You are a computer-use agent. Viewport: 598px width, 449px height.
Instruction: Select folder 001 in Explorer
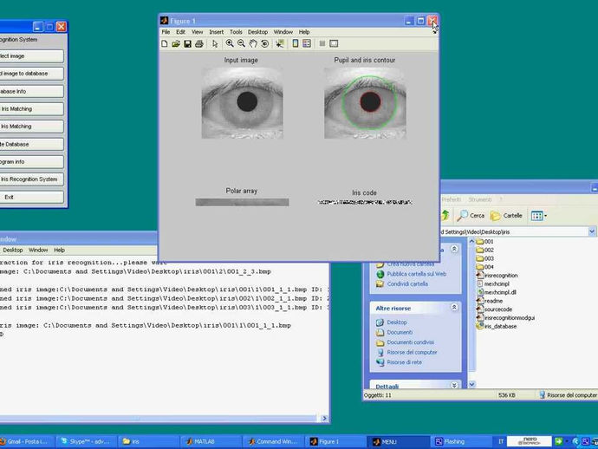coord(484,242)
